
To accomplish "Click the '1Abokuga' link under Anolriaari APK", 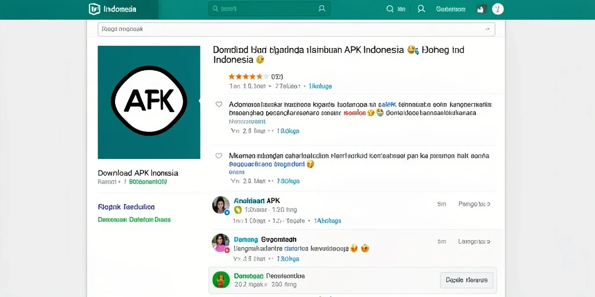I will [329, 220].
